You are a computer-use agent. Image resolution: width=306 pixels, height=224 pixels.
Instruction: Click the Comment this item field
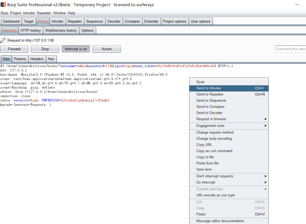[290, 49]
